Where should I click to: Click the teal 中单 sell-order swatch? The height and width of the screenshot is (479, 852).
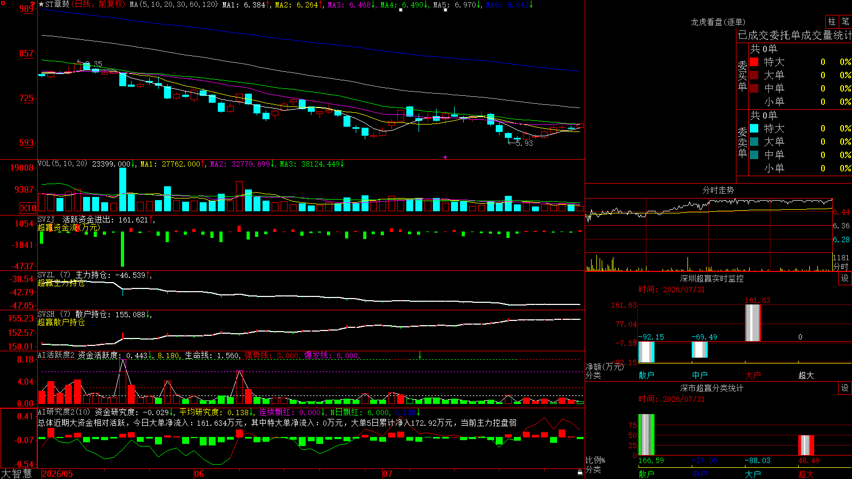pos(754,155)
